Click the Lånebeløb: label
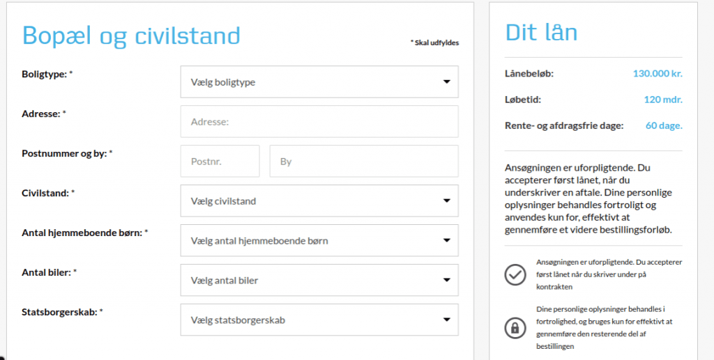The image size is (714, 360). click(x=529, y=73)
